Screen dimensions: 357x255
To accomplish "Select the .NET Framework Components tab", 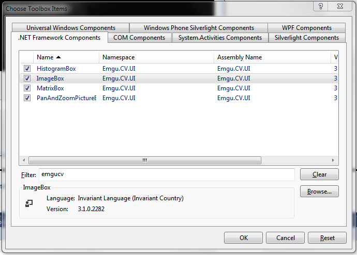I will pyautogui.click(x=59, y=38).
